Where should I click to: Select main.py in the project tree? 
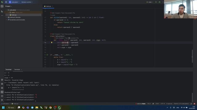[14, 15]
